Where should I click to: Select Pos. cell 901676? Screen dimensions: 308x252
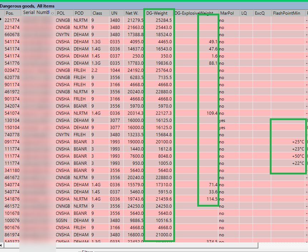[x=12, y=228]
